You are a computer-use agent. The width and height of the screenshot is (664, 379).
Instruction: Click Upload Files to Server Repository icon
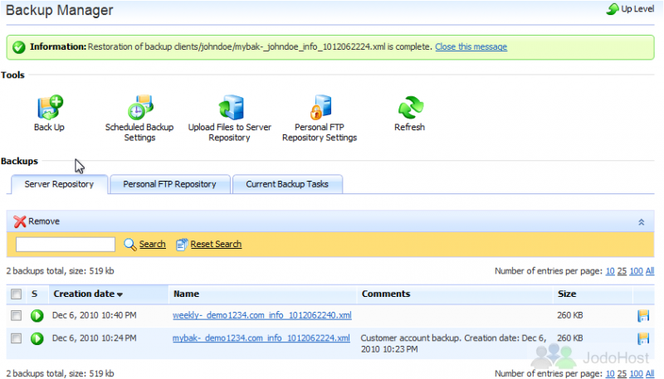[230, 108]
